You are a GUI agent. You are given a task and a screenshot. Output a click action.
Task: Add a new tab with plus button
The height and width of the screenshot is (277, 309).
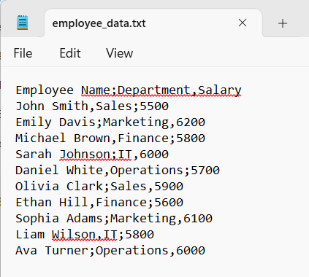pos(283,23)
